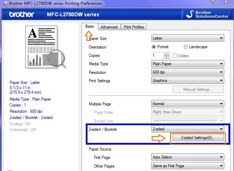This screenshot has height=171, width=234.
Task: Open the First Page paper source dropdown
Action: (x=188, y=157)
